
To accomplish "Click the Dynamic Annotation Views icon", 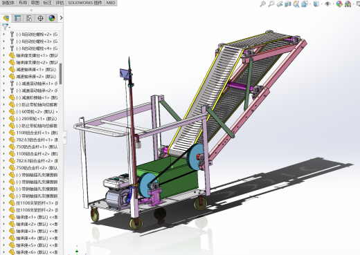I will (296, 4).
